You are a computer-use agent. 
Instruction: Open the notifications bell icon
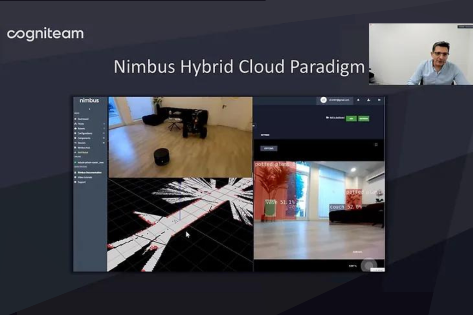point(358,100)
